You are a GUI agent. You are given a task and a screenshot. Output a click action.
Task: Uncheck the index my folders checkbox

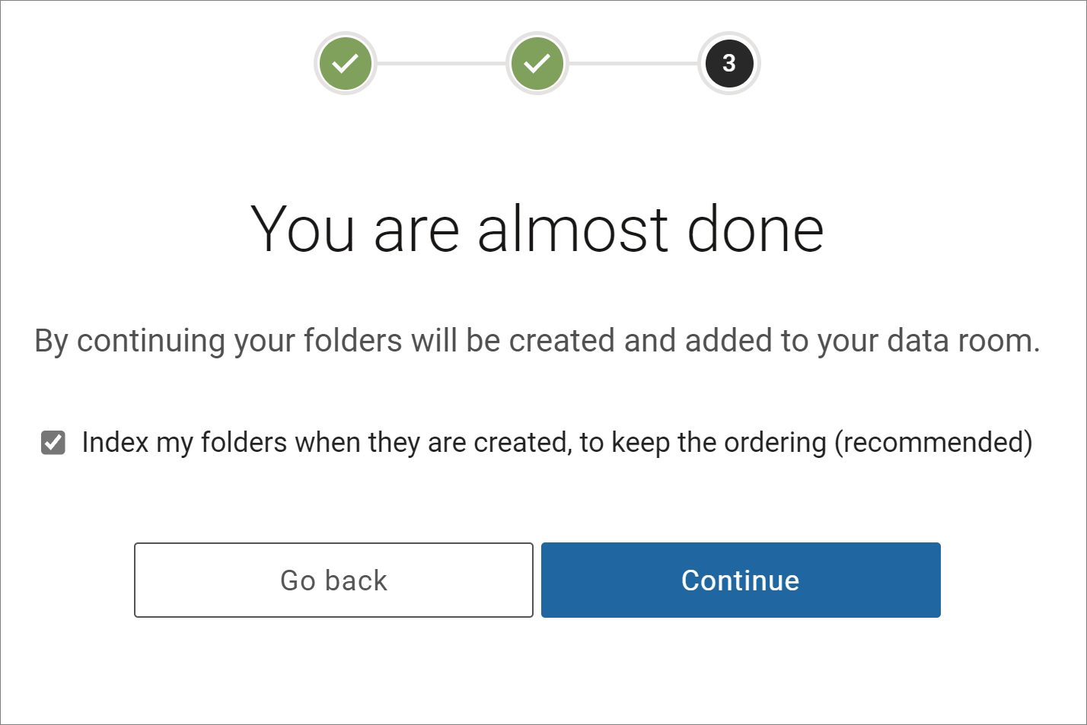click(53, 442)
